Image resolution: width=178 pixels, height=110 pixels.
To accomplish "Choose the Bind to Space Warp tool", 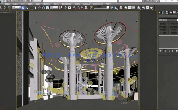I will pyautogui.click(x=9, y=8).
